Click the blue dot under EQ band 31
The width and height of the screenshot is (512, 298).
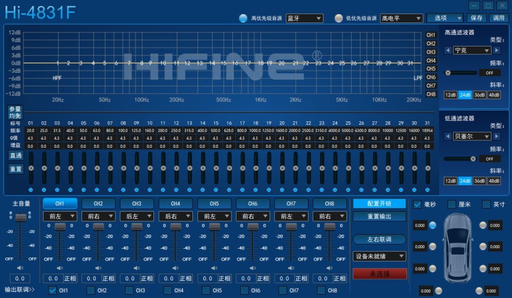(427, 190)
